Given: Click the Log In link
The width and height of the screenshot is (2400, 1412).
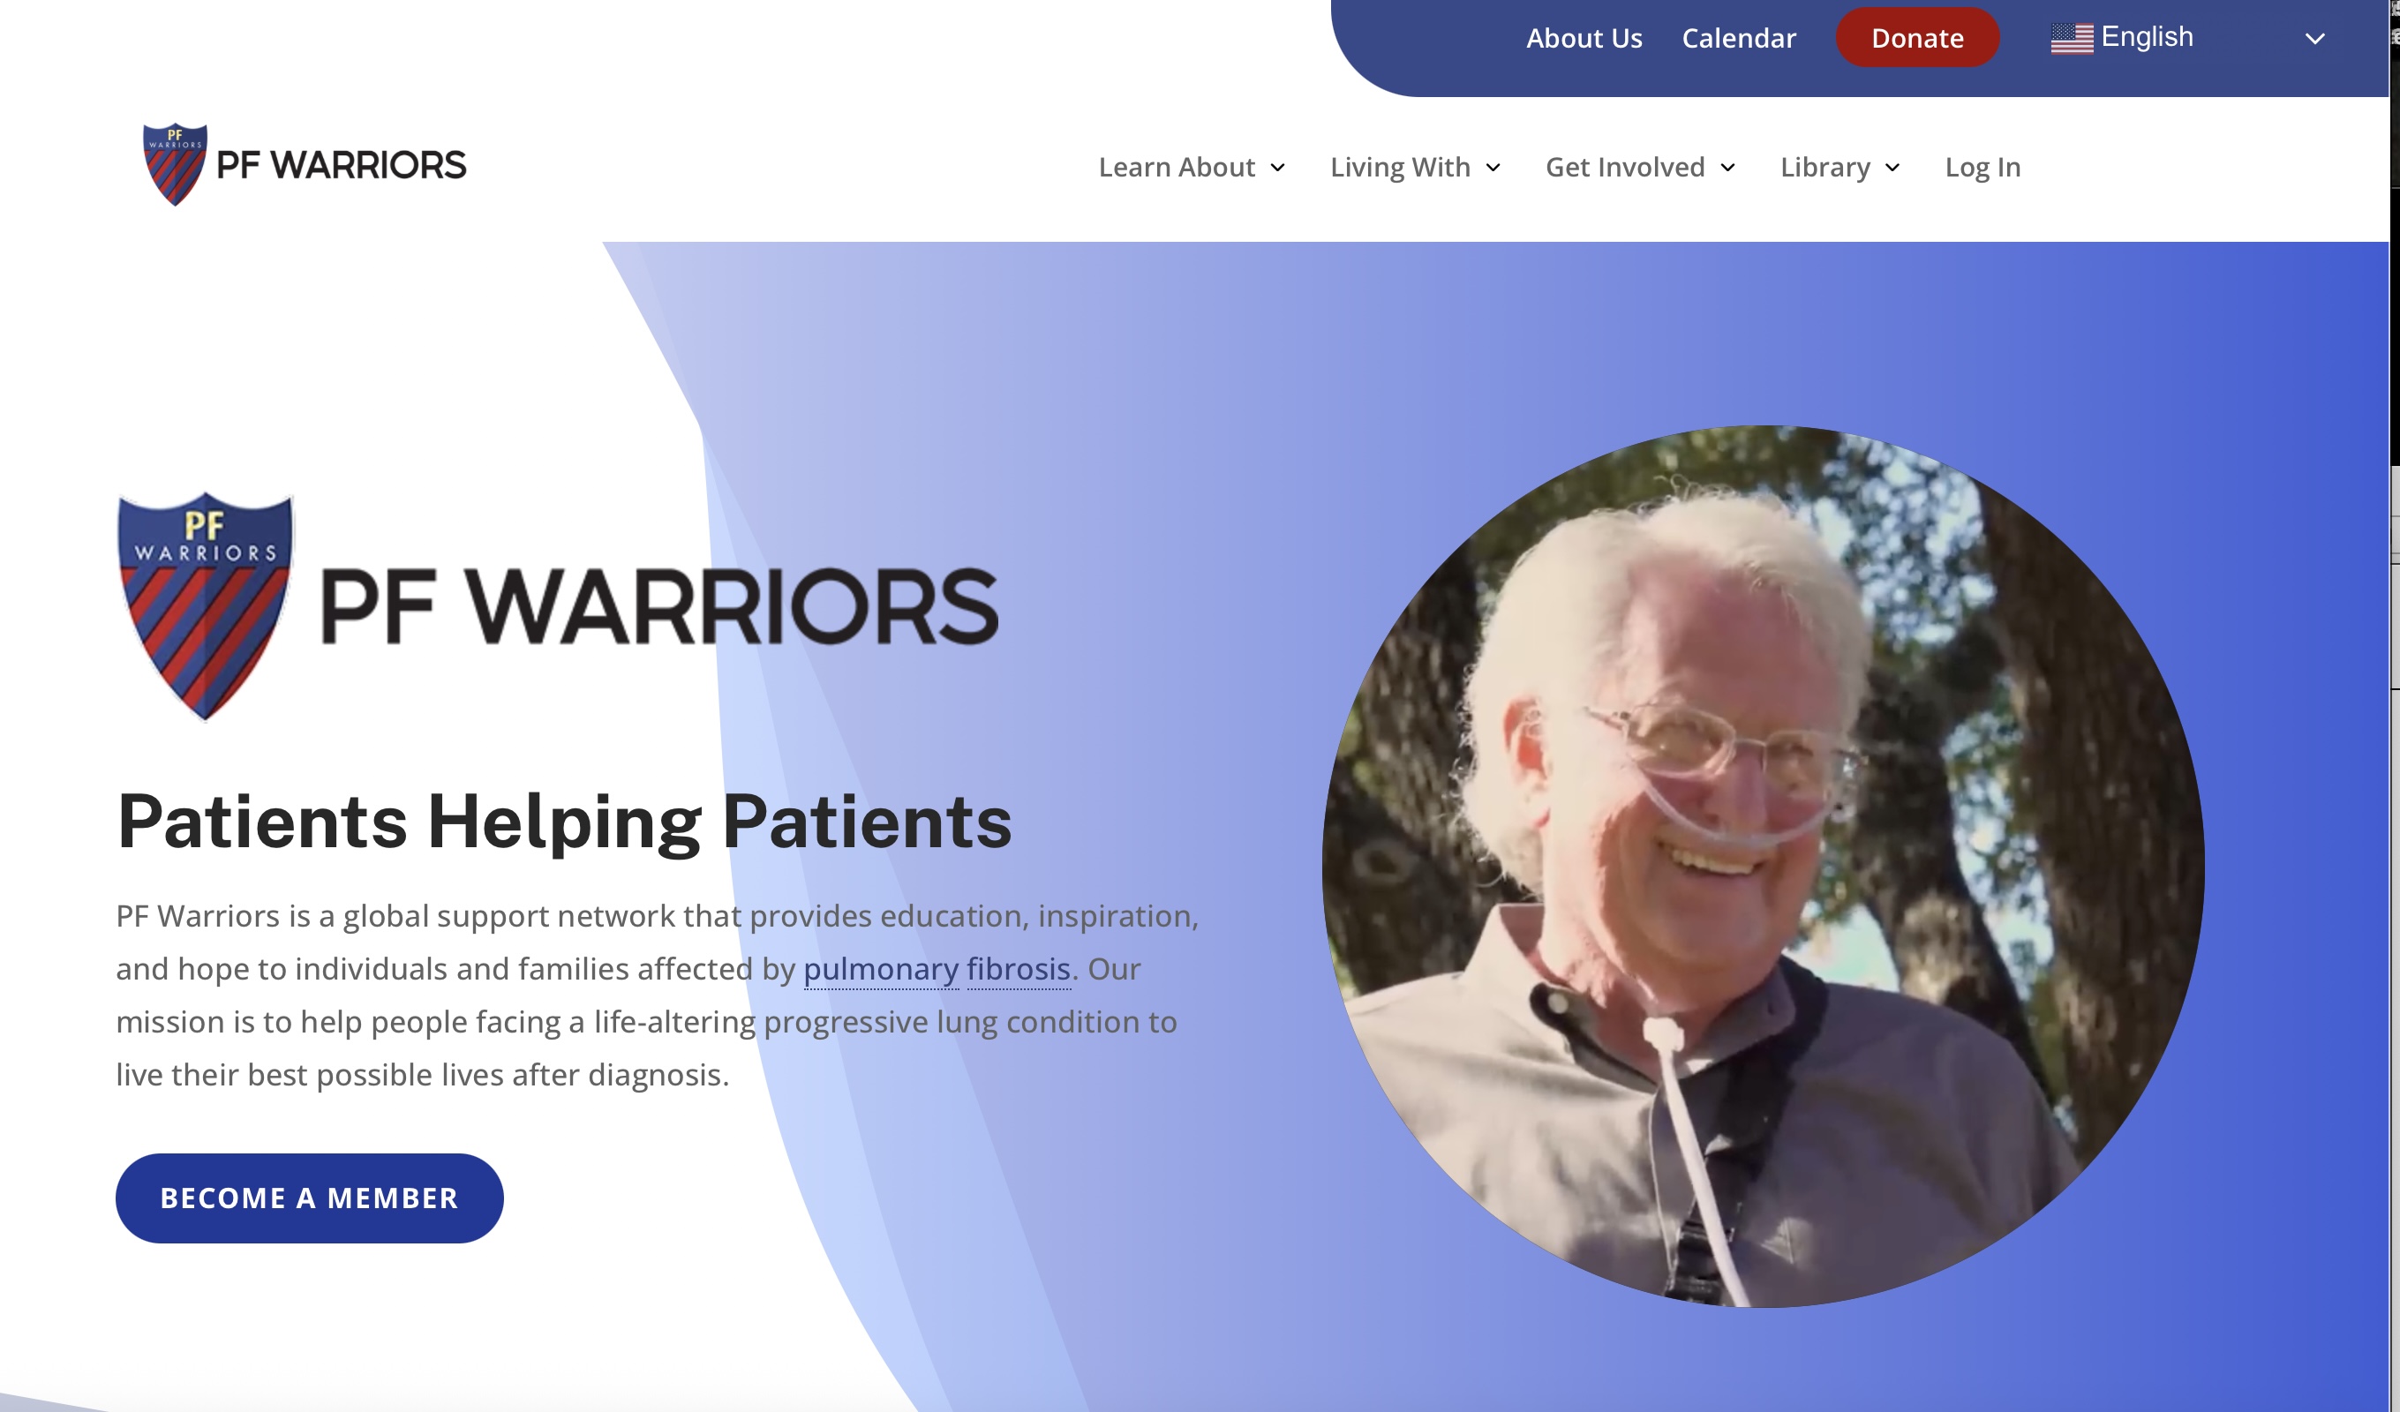Looking at the screenshot, I should [x=1982, y=168].
